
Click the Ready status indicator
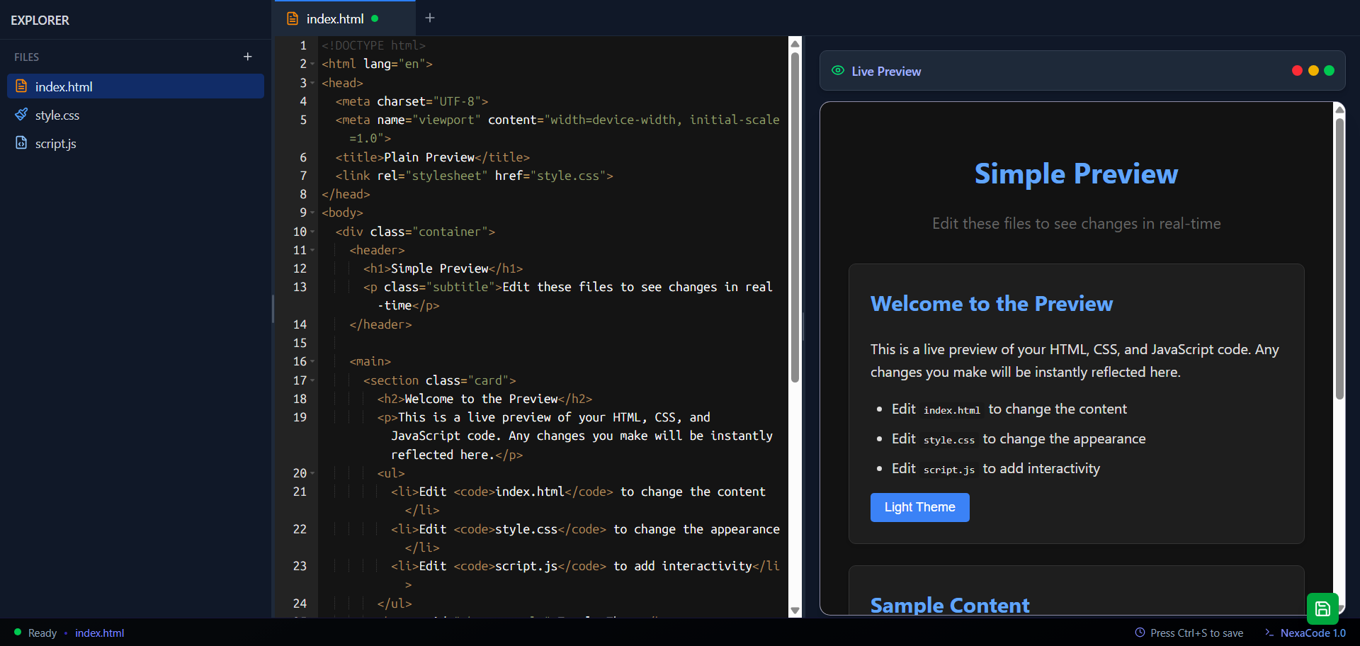(35, 633)
